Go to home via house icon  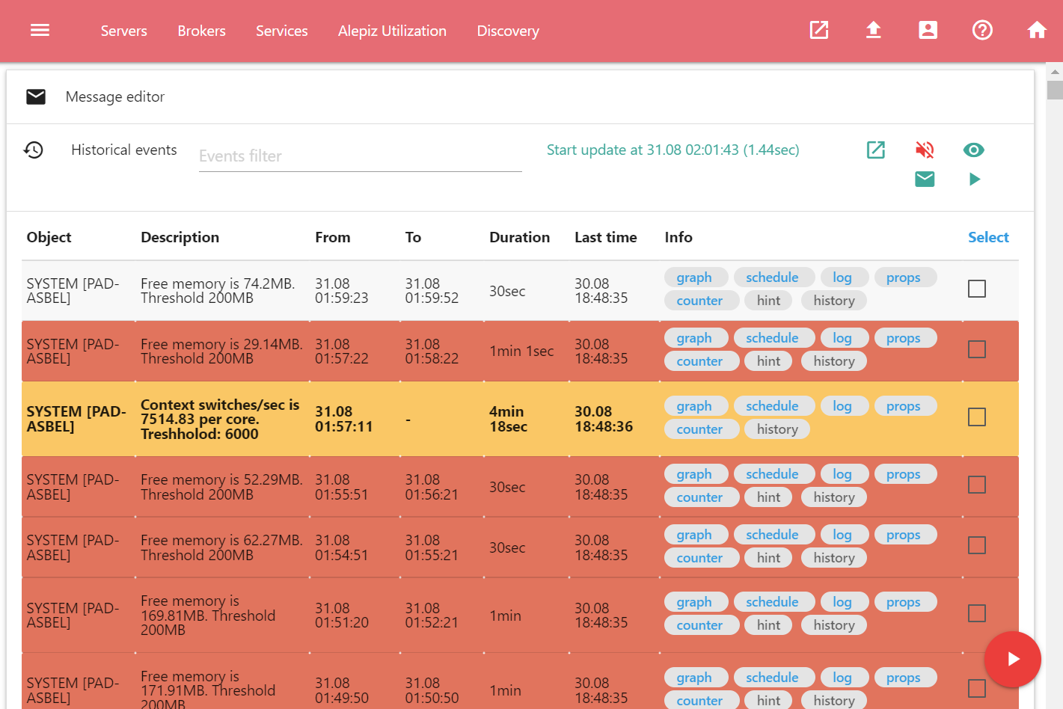click(x=1036, y=30)
